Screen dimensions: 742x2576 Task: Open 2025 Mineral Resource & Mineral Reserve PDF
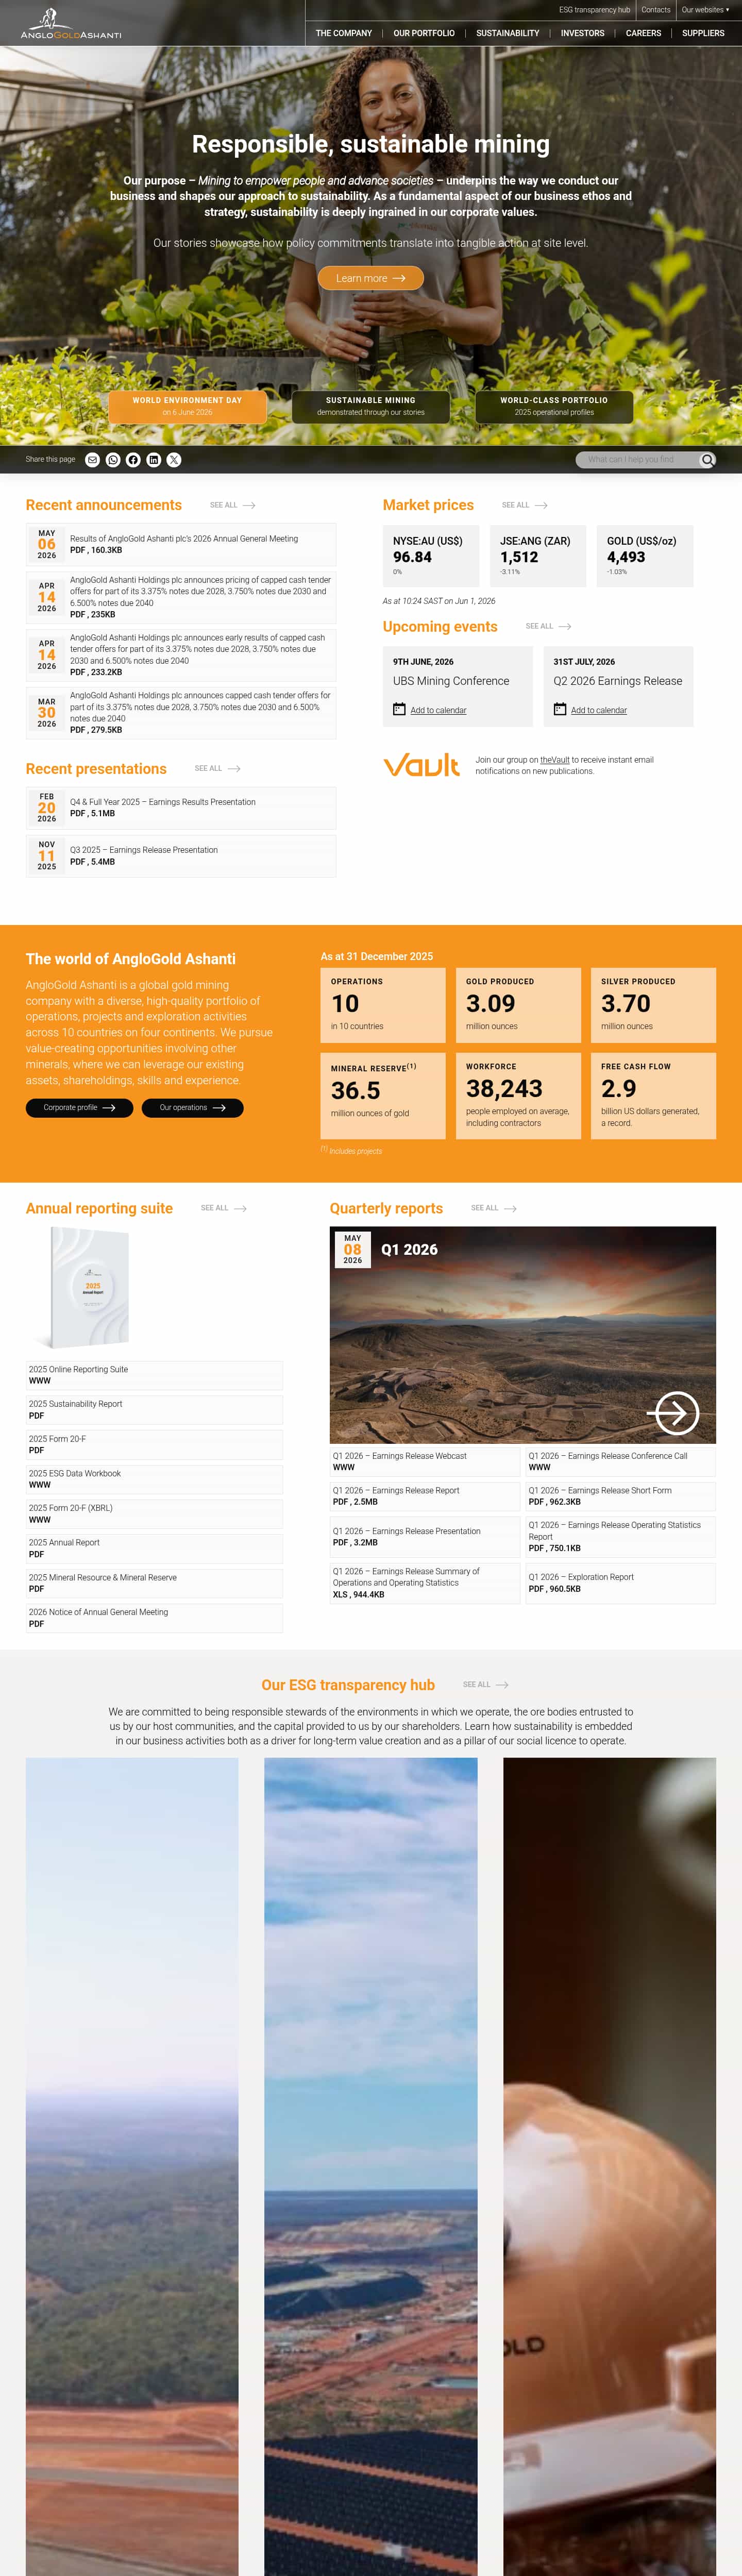click(154, 1583)
